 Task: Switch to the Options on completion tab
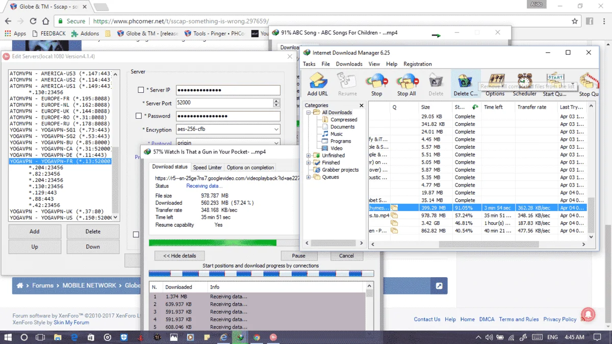pyautogui.click(x=250, y=167)
